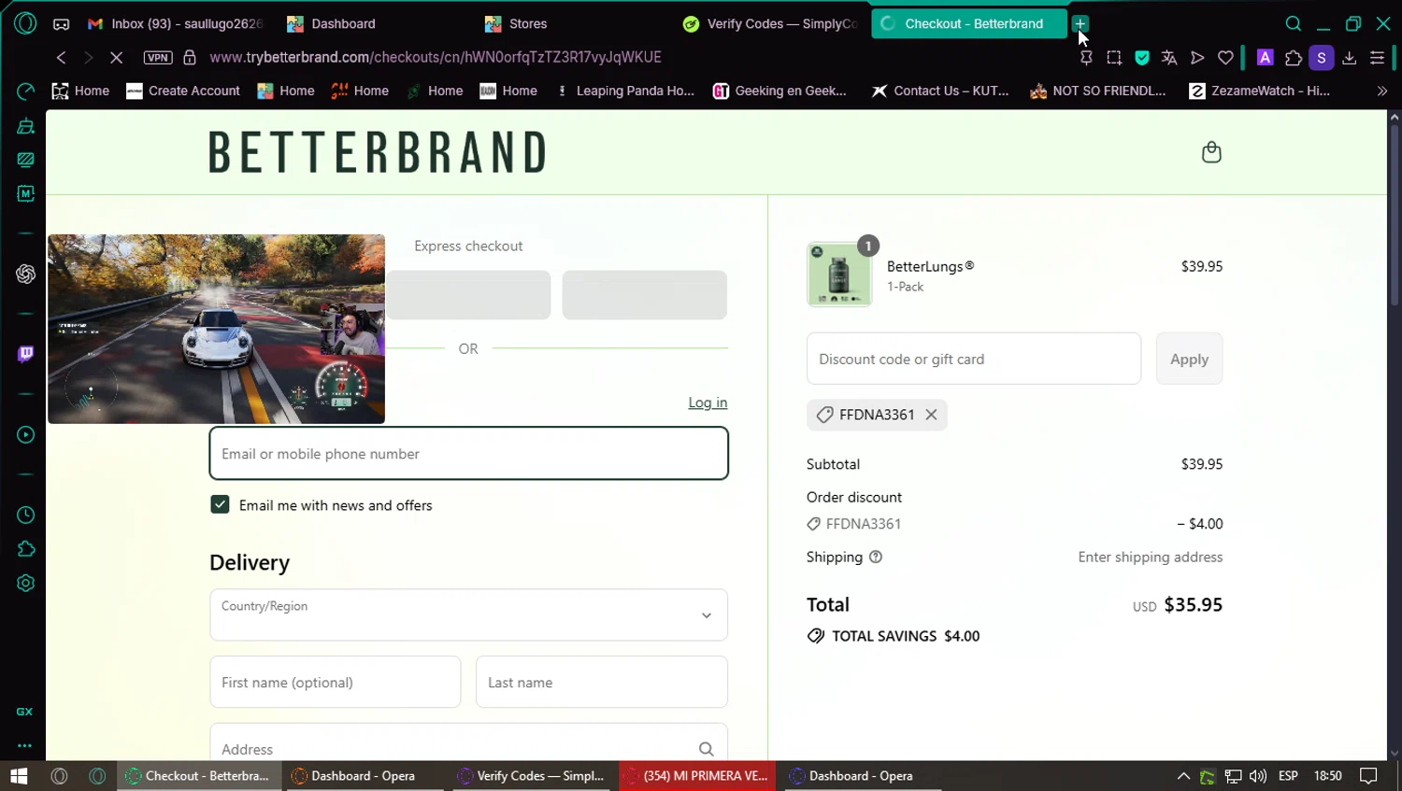1402x791 pixels.
Task: Open the shopping bag cart icon
Action: pos(1211,152)
